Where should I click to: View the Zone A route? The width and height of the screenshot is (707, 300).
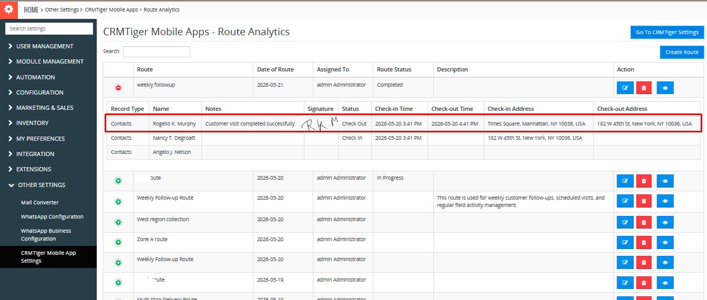coord(665,242)
